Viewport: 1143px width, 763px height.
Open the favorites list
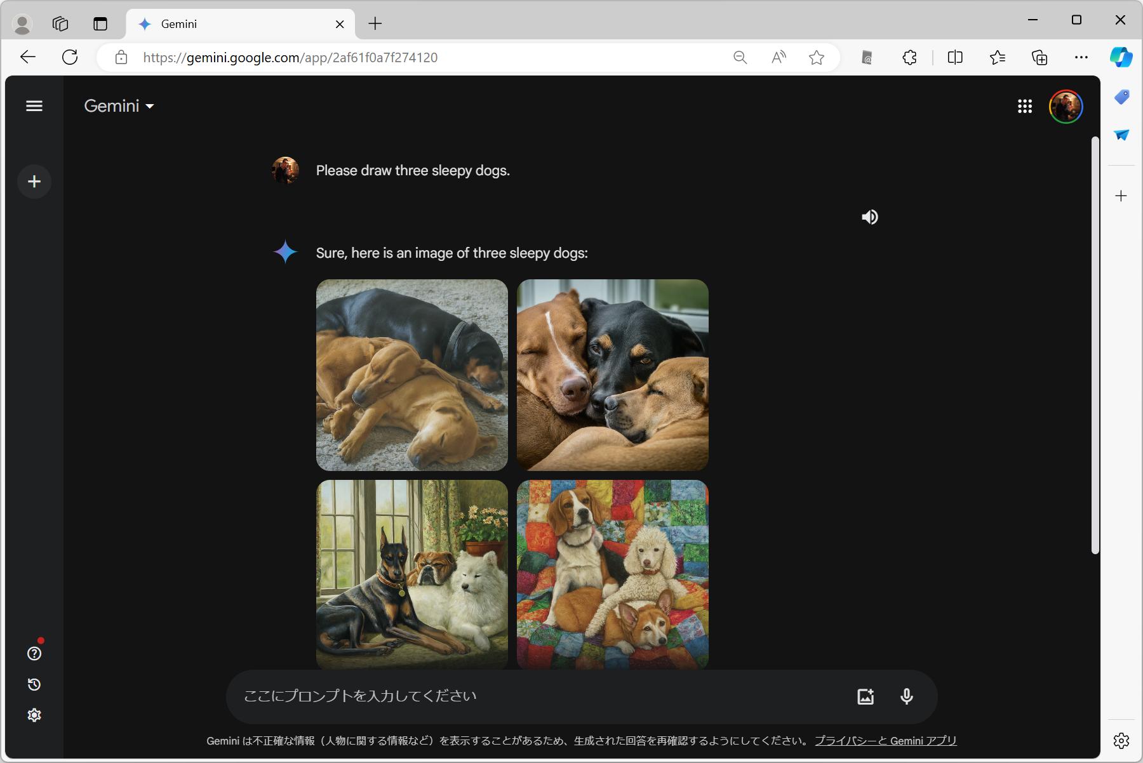pos(997,58)
